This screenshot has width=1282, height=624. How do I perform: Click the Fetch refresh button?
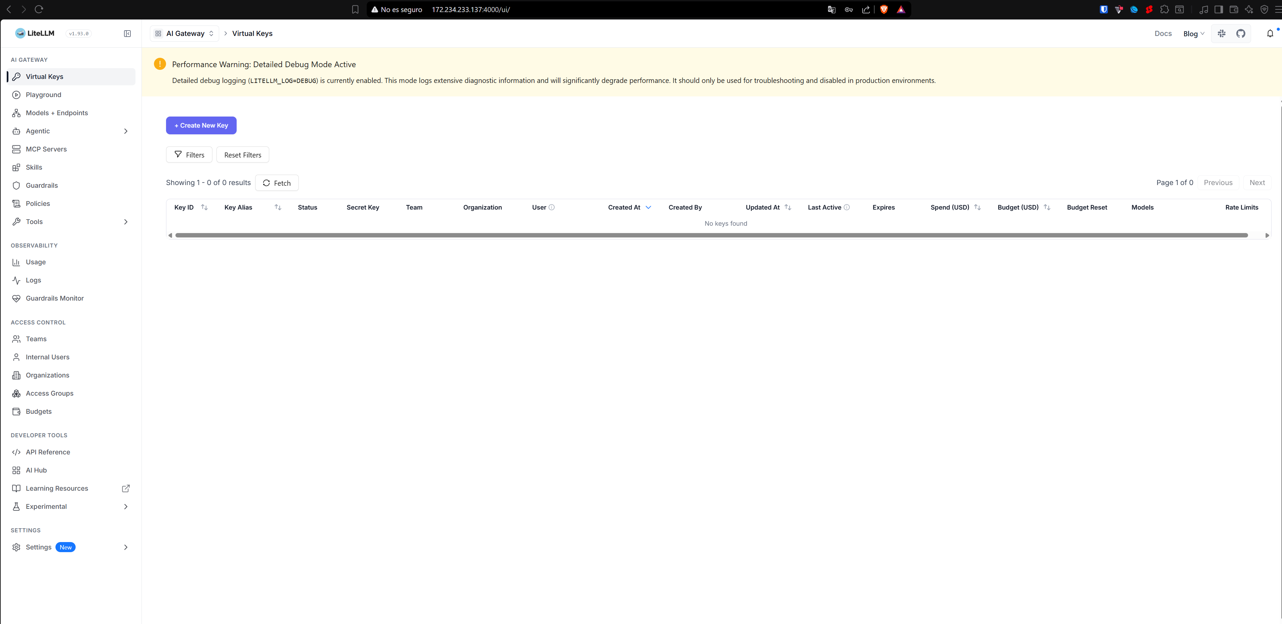277,183
